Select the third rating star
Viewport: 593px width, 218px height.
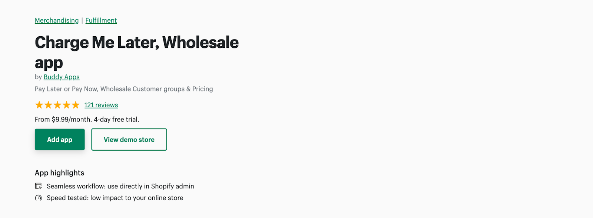[57, 105]
